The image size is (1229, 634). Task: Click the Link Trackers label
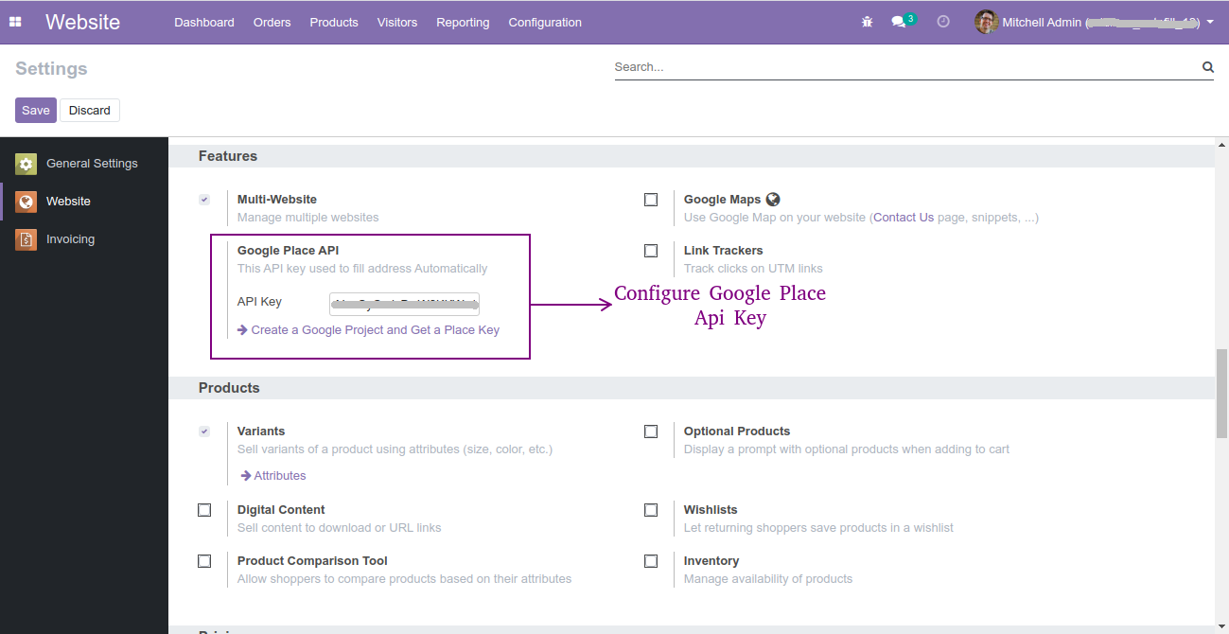pyautogui.click(x=724, y=251)
